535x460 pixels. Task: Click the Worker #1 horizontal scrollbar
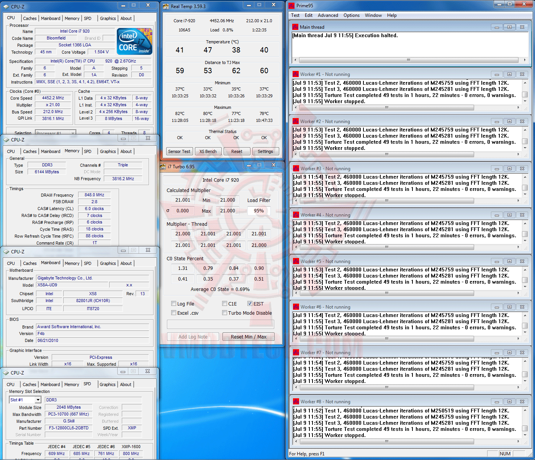(407, 108)
